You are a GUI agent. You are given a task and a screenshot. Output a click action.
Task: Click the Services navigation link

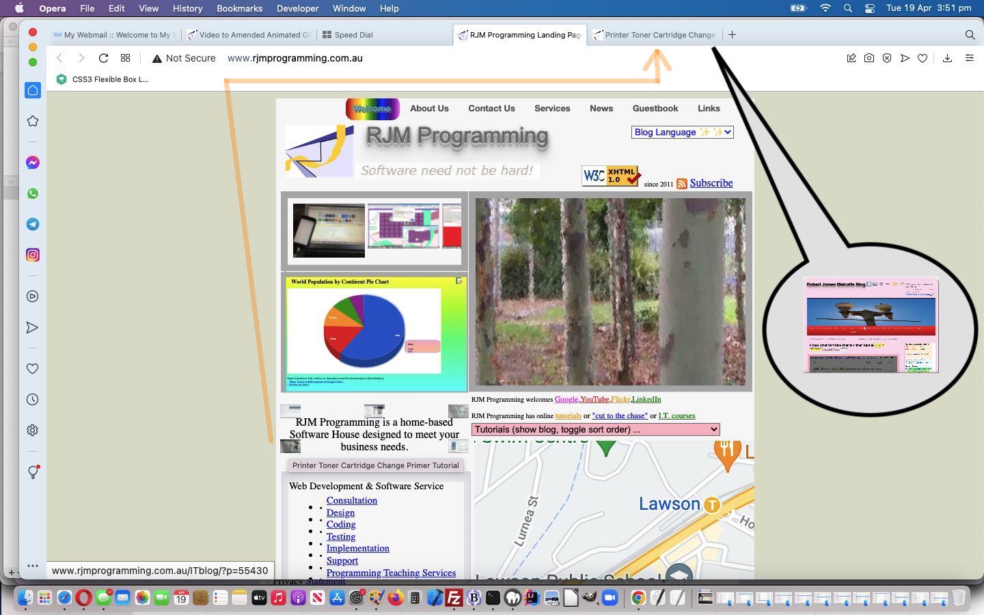pos(552,109)
